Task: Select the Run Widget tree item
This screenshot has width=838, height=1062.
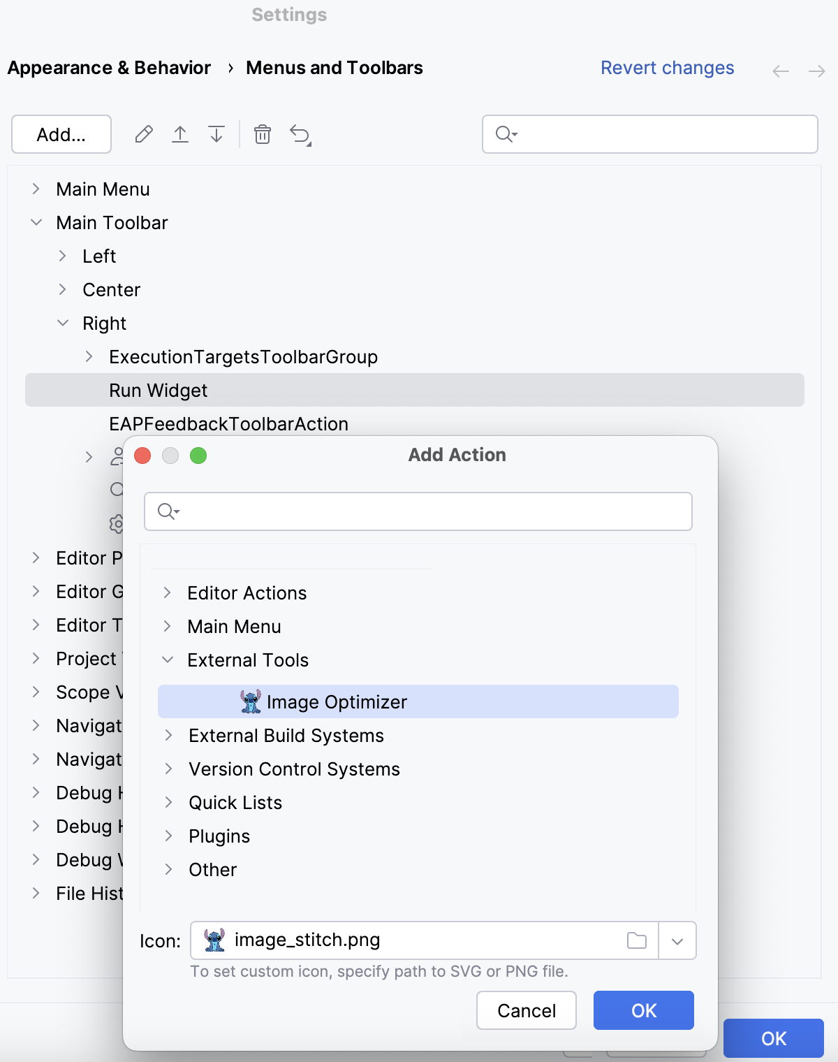Action: click(157, 390)
